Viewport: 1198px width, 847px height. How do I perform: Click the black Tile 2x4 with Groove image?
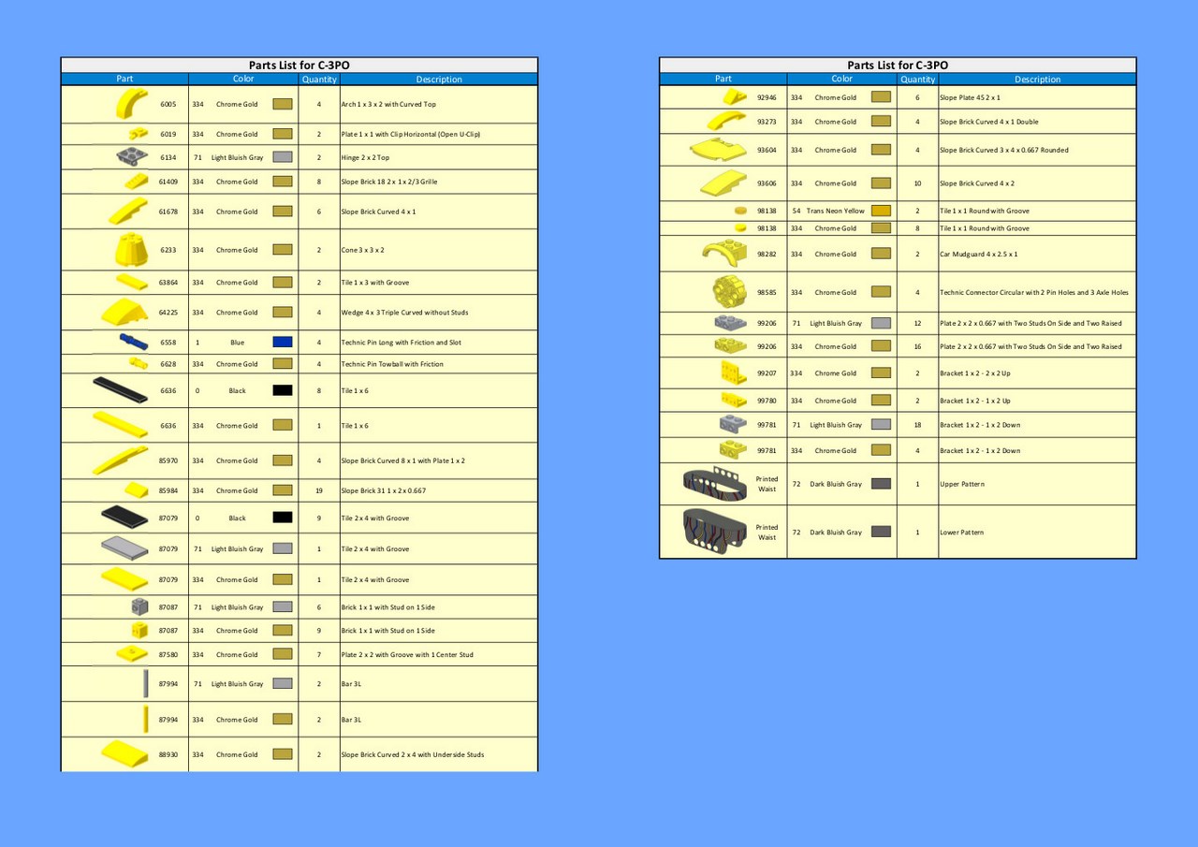(124, 517)
